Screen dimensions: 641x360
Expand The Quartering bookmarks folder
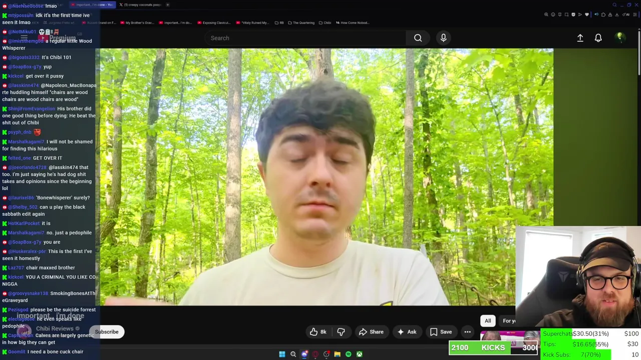[301, 22]
